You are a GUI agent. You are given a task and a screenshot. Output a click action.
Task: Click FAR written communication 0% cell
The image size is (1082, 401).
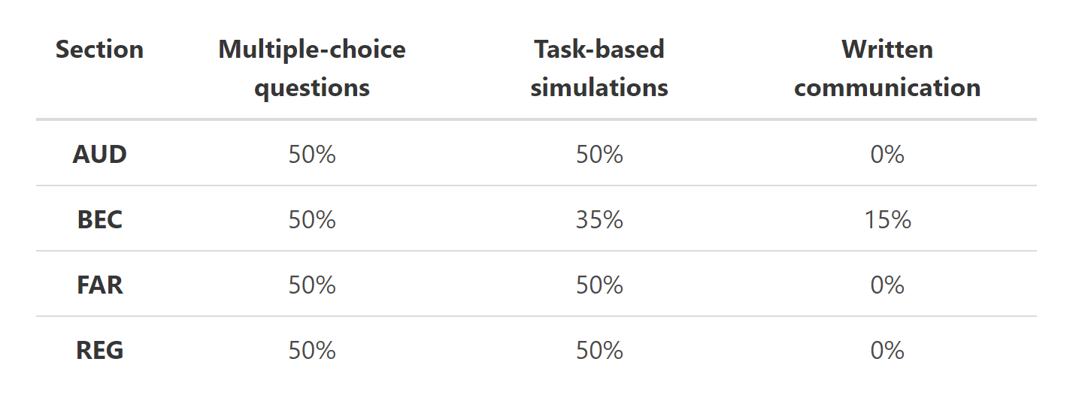[887, 285]
